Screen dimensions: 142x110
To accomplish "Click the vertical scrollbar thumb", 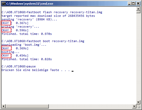I will 138,12.
